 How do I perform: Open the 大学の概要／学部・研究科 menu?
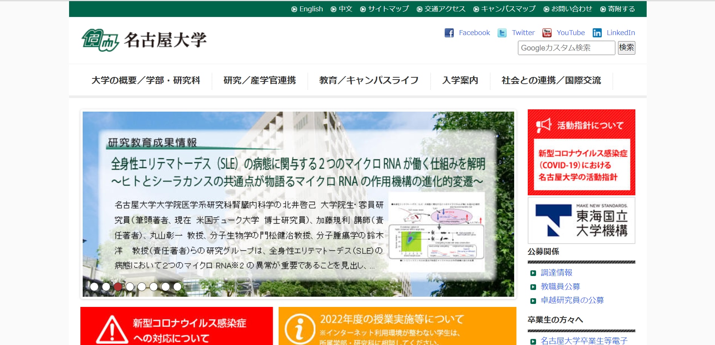click(146, 80)
